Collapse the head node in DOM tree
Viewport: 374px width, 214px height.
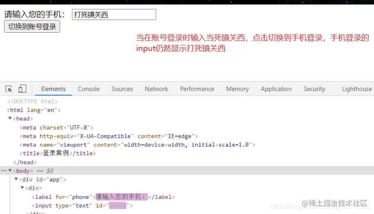click(10, 118)
